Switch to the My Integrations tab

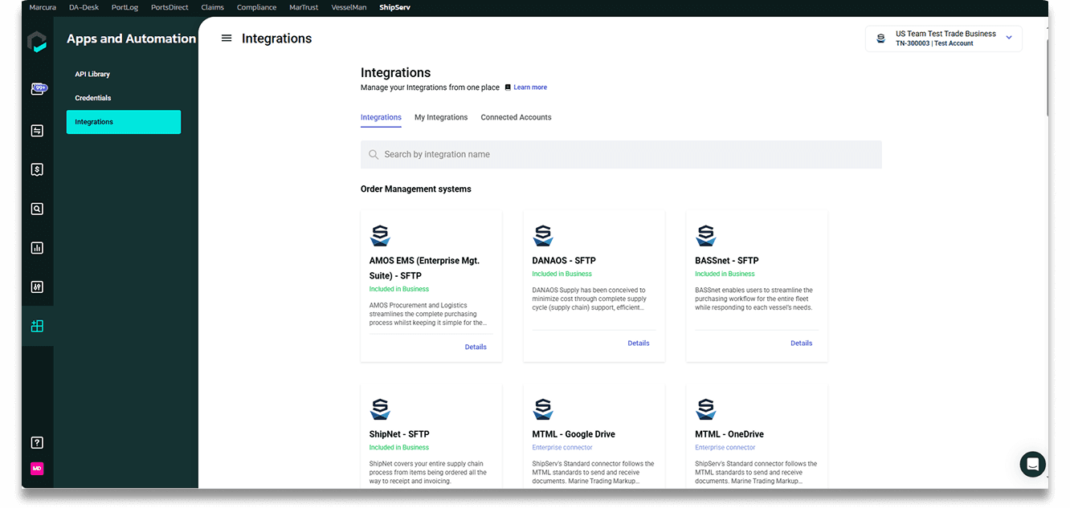(x=441, y=117)
